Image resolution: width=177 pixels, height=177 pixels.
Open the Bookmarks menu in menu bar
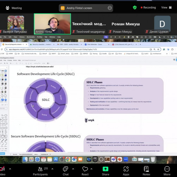pos(31,37)
